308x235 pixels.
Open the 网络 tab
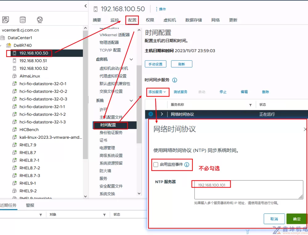click(x=216, y=20)
